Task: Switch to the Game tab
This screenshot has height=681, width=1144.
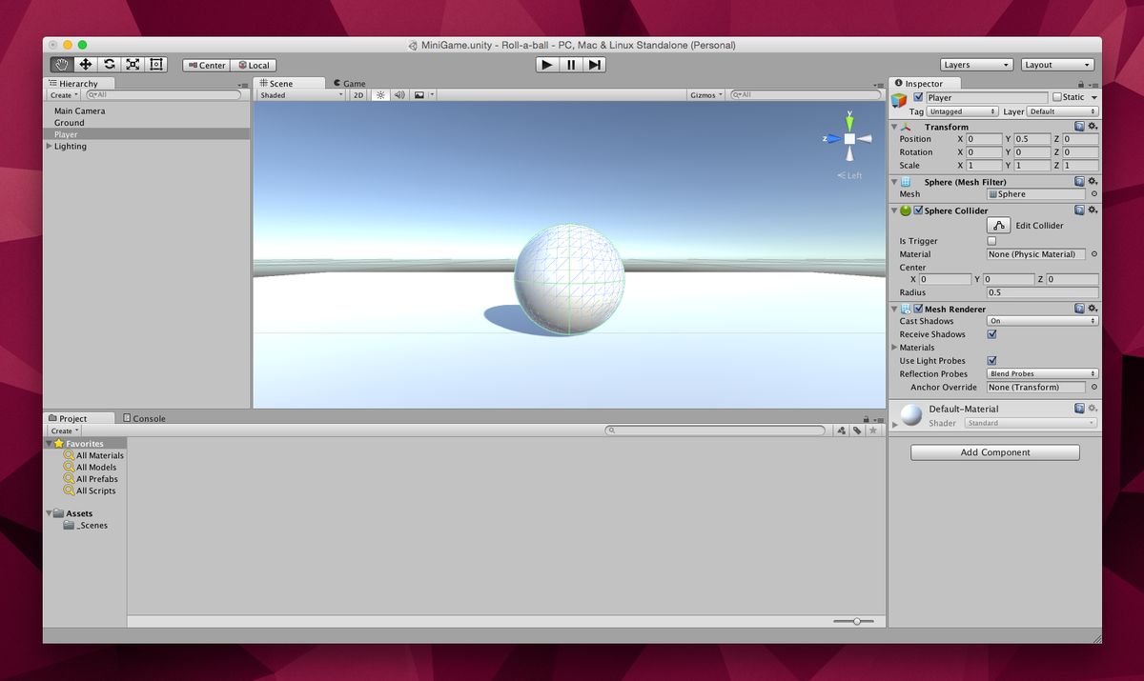Action: [x=349, y=84]
